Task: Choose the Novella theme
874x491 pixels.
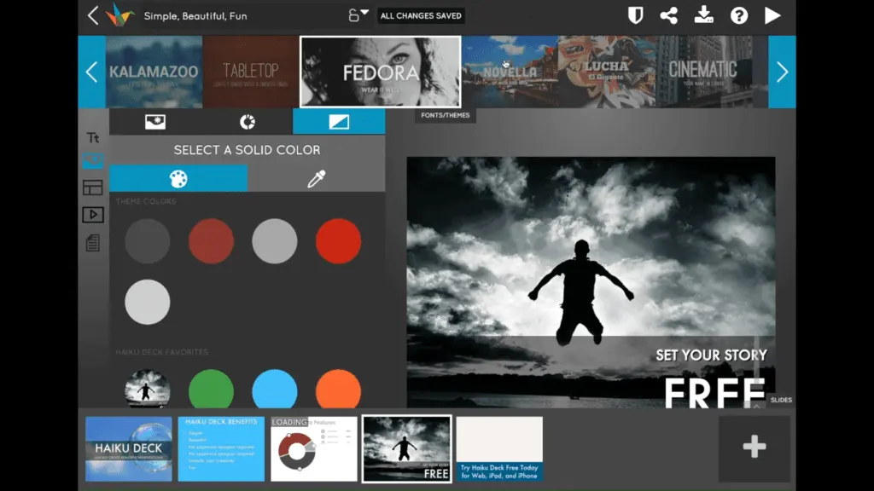Action: click(x=510, y=72)
